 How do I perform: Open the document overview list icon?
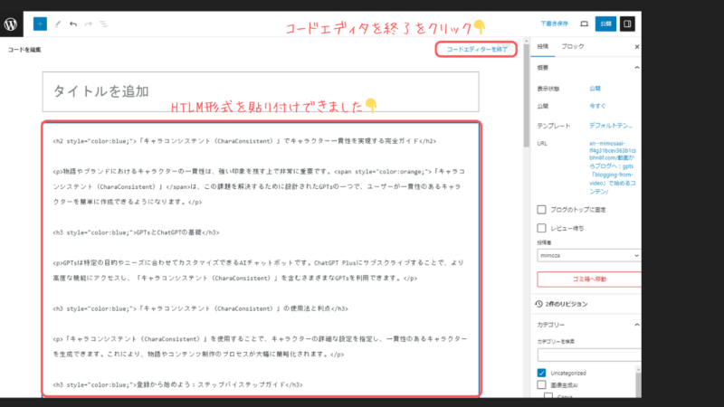(x=103, y=24)
